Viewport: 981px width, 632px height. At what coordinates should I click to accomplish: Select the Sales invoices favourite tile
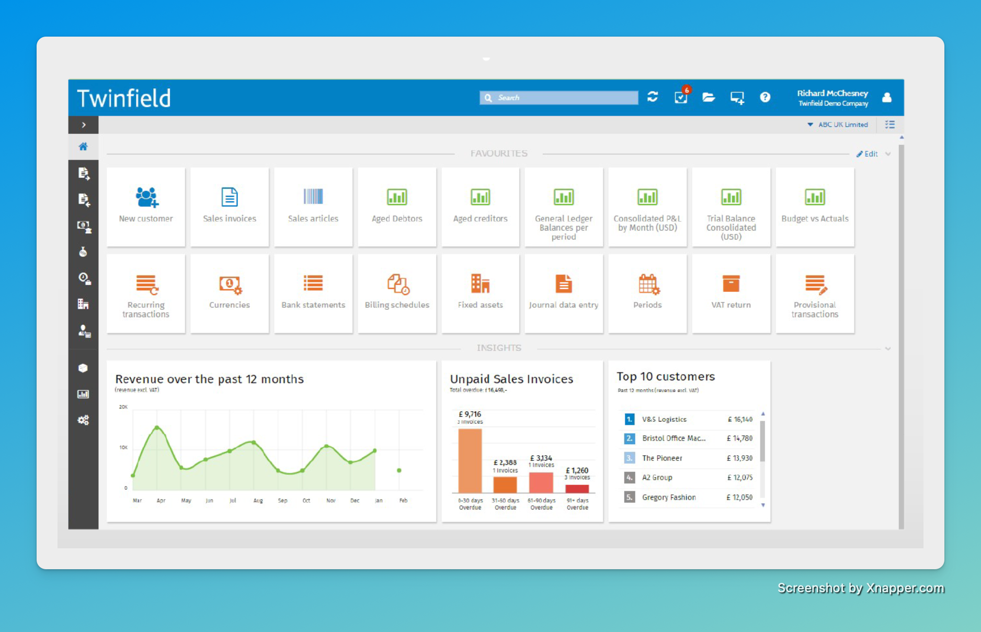[x=229, y=207]
